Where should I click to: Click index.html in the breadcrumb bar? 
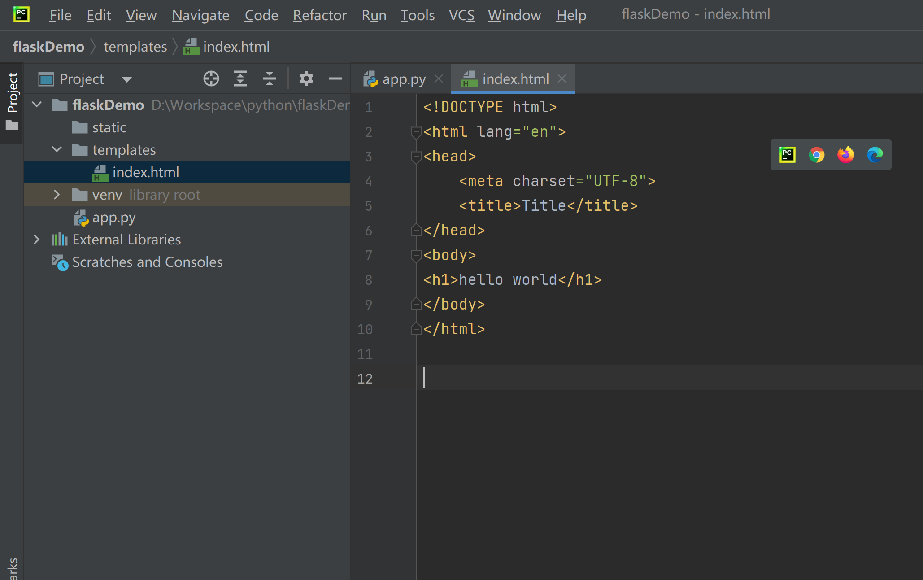226,47
